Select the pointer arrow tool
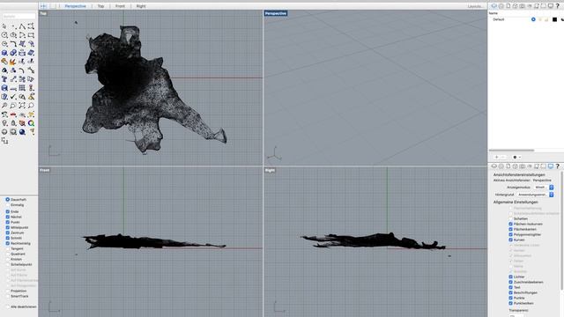This screenshot has height=317, width=564. [x=4, y=26]
